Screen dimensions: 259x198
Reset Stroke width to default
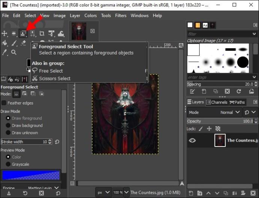tap(57, 142)
